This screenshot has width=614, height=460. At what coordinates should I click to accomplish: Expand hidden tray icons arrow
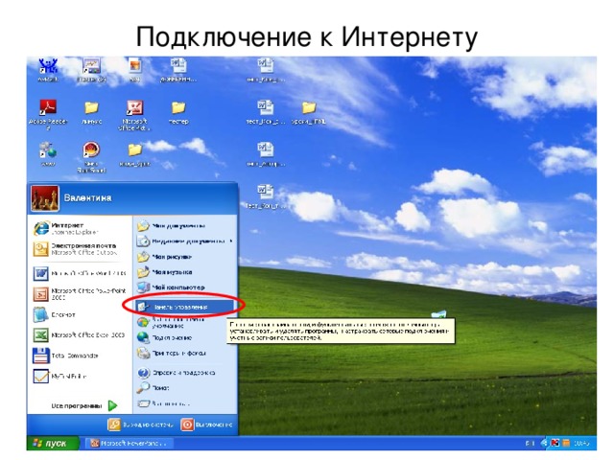[544, 443]
